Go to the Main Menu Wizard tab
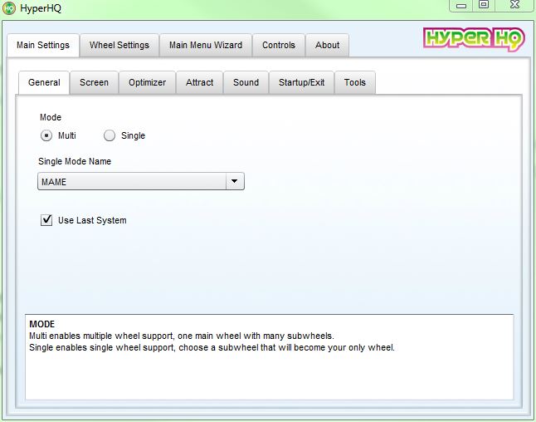 click(206, 45)
